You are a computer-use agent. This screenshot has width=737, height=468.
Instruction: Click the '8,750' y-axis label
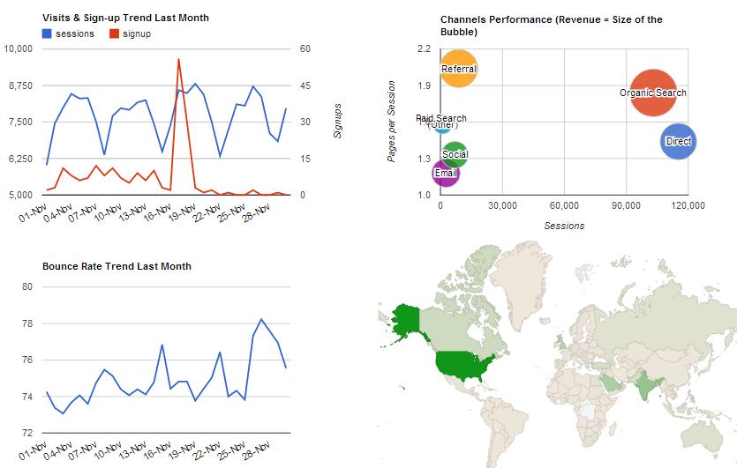pos(20,85)
